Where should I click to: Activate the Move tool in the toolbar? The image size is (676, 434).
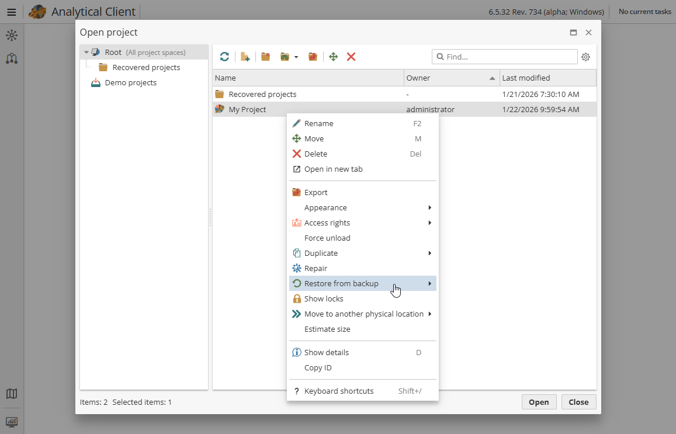pyautogui.click(x=333, y=57)
